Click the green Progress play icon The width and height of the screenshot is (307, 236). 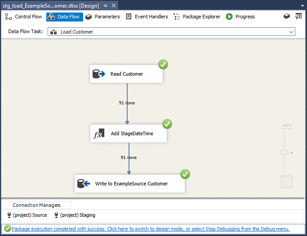click(x=229, y=17)
